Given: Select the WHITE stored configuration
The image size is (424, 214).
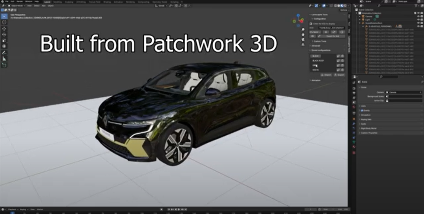Looking at the screenshot, I should click(316, 70).
